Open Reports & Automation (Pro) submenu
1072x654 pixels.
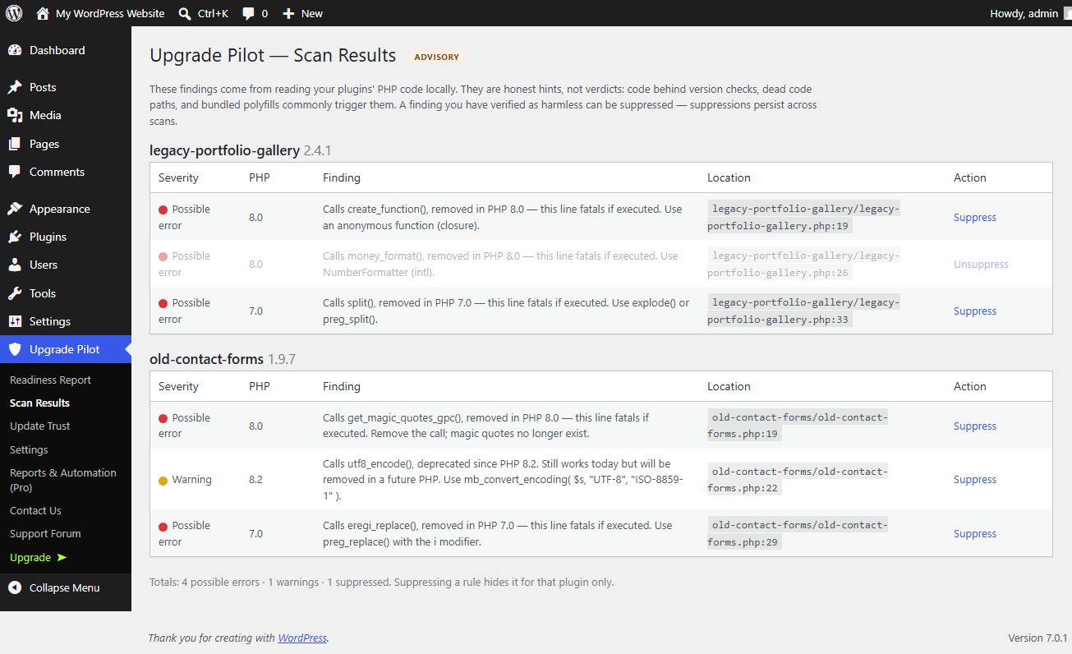63,480
